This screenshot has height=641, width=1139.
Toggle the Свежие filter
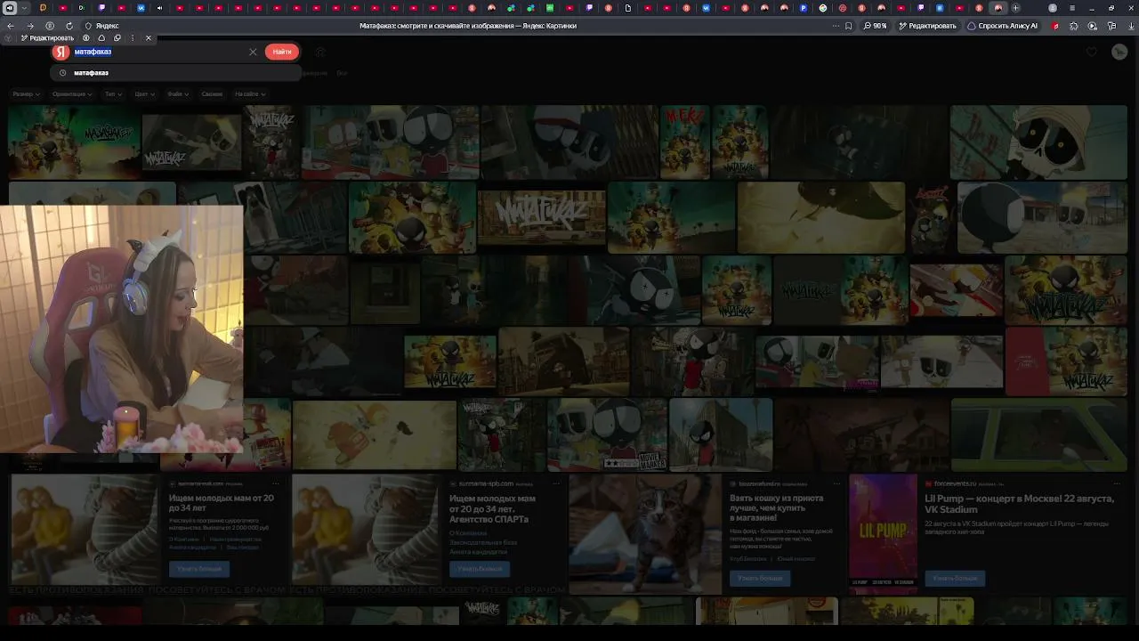point(212,94)
